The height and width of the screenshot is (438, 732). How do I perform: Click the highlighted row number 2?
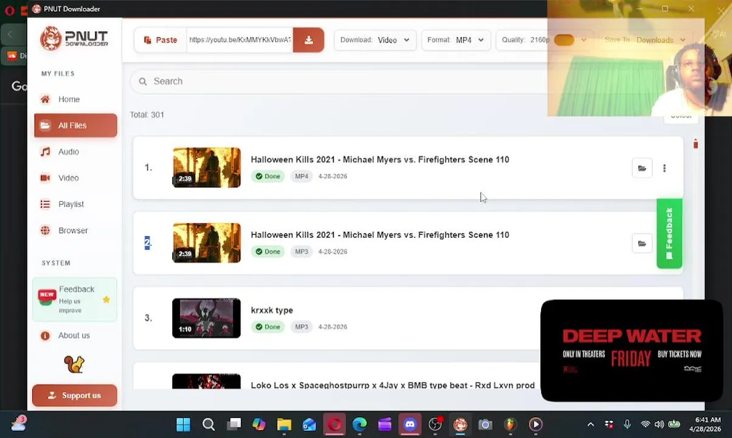tap(148, 243)
